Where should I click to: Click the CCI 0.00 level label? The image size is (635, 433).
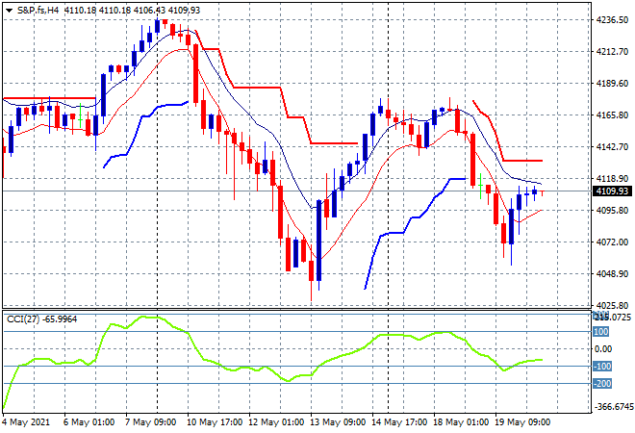point(604,348)
